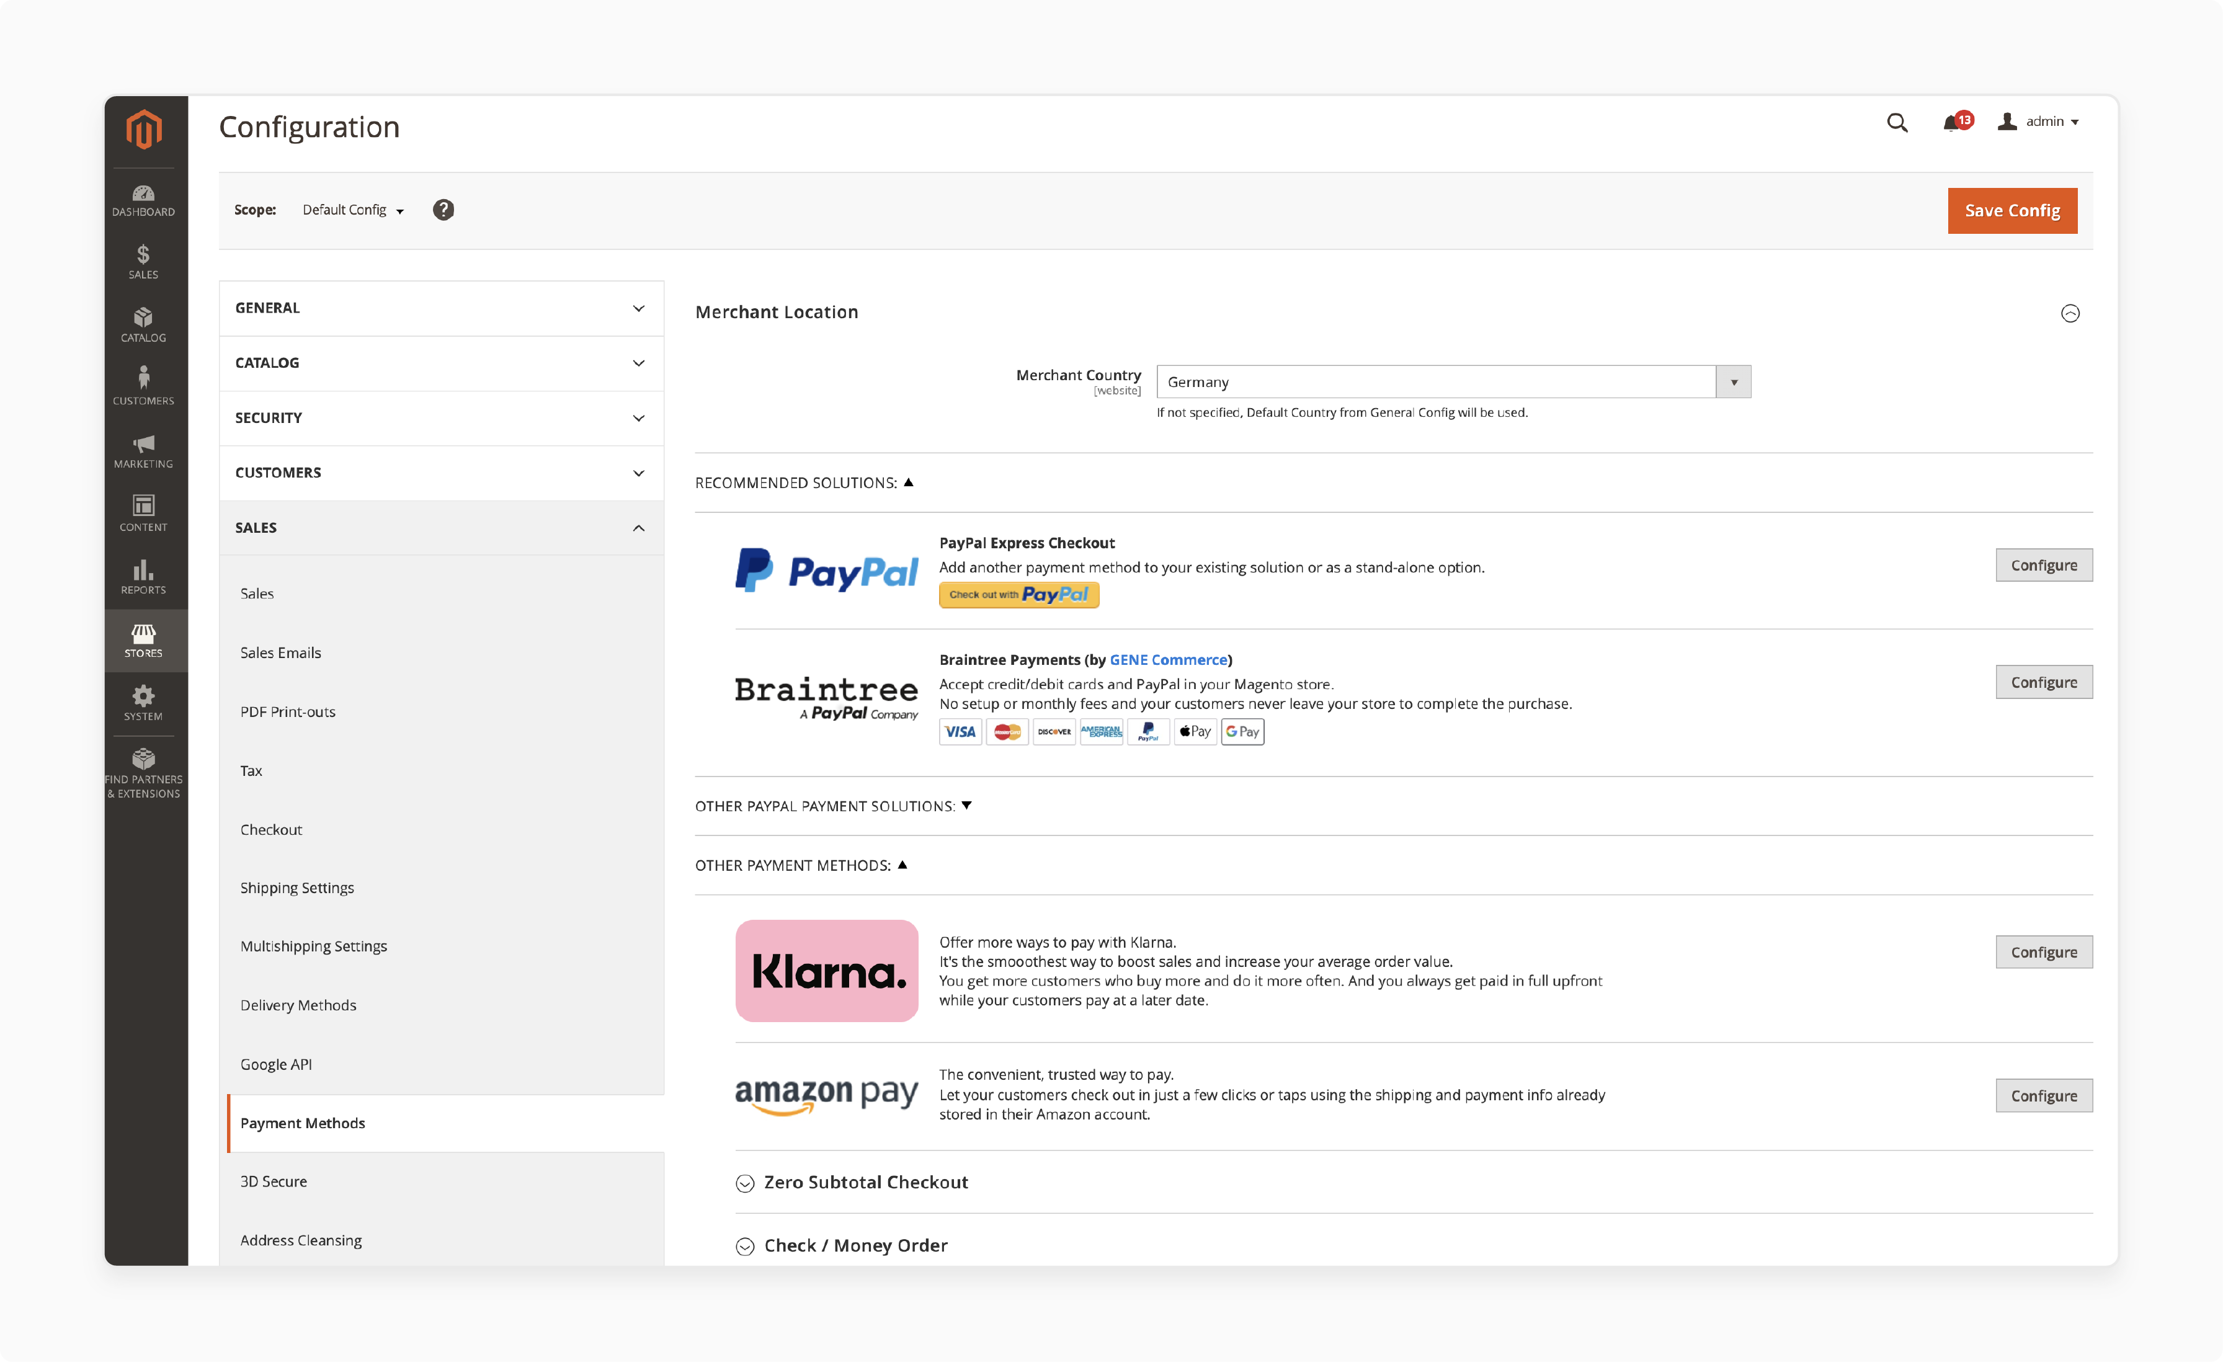Click the PayPal logo

826,571
